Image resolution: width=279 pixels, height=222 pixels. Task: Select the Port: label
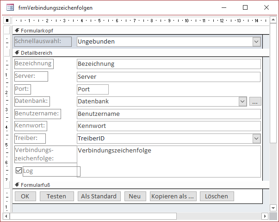23,89
